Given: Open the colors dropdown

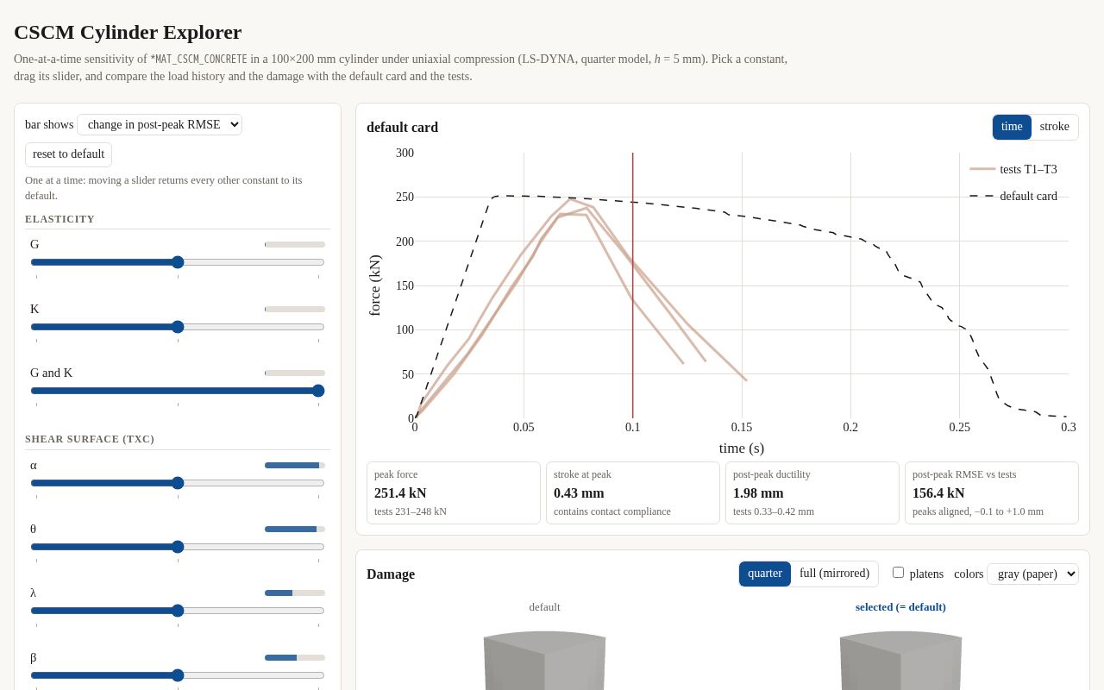Looking at the screenshot, I should [x=1032, y=574].
